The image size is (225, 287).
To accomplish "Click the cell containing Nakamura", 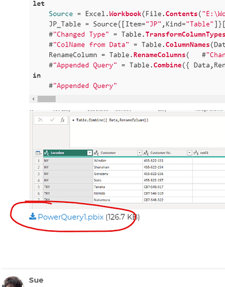I will tap(118, 200).
